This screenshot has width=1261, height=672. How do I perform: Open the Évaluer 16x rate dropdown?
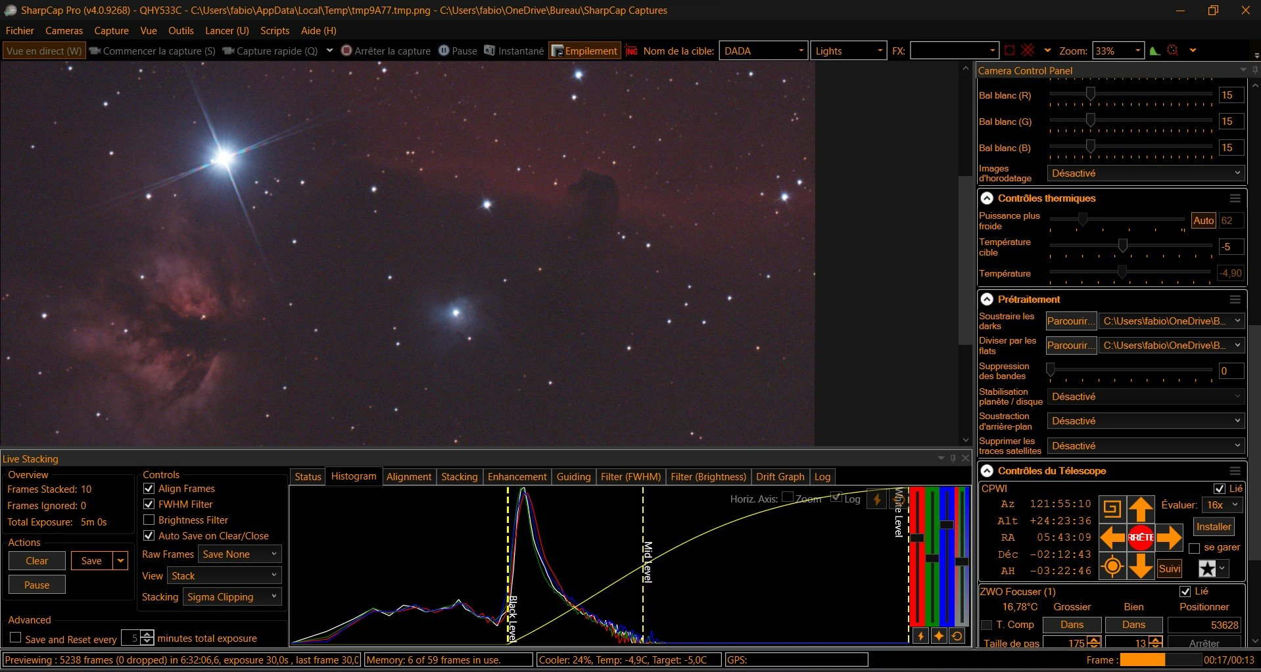1222,504
